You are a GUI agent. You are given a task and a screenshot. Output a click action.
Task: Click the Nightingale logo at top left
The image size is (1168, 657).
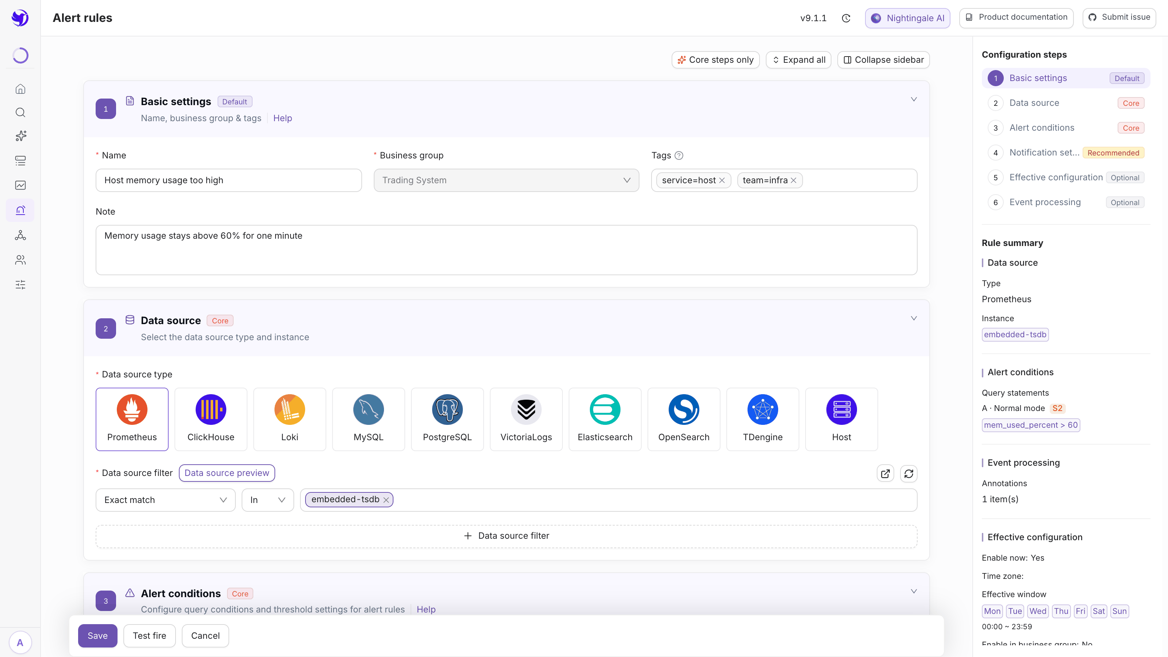click(x=20, y=18)
